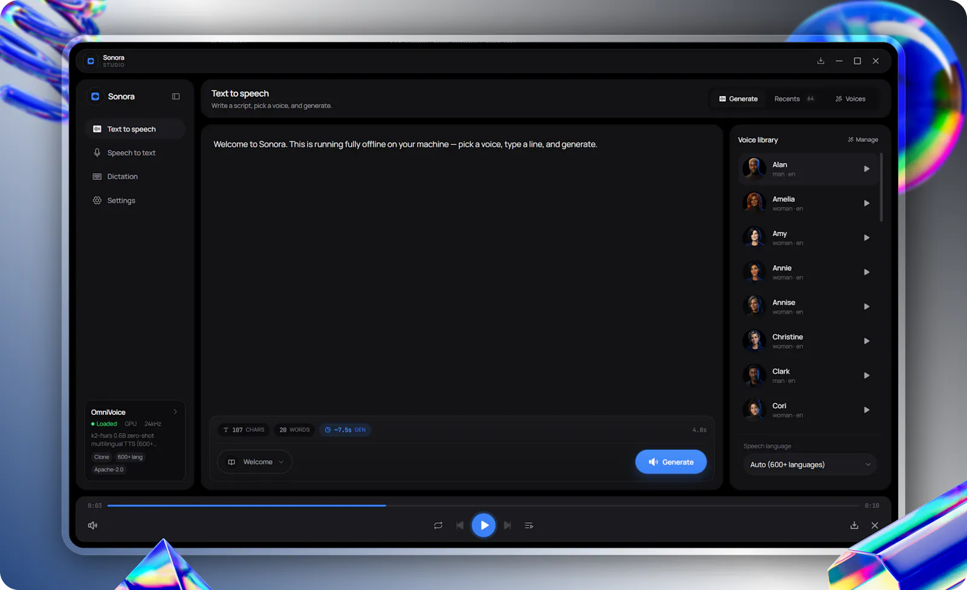Image resolution: width=967 pixels, height=590 pixels.
Task: Open the playback queue icon
Action: [529, 525]
